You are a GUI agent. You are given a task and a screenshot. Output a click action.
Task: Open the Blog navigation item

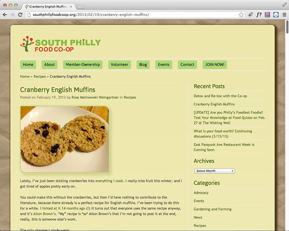[x=143, y=64]
